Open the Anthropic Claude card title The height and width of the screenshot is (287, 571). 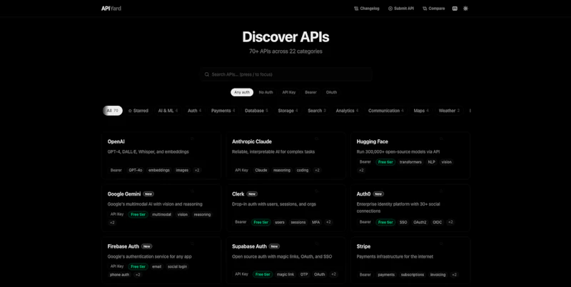point(252,141)
